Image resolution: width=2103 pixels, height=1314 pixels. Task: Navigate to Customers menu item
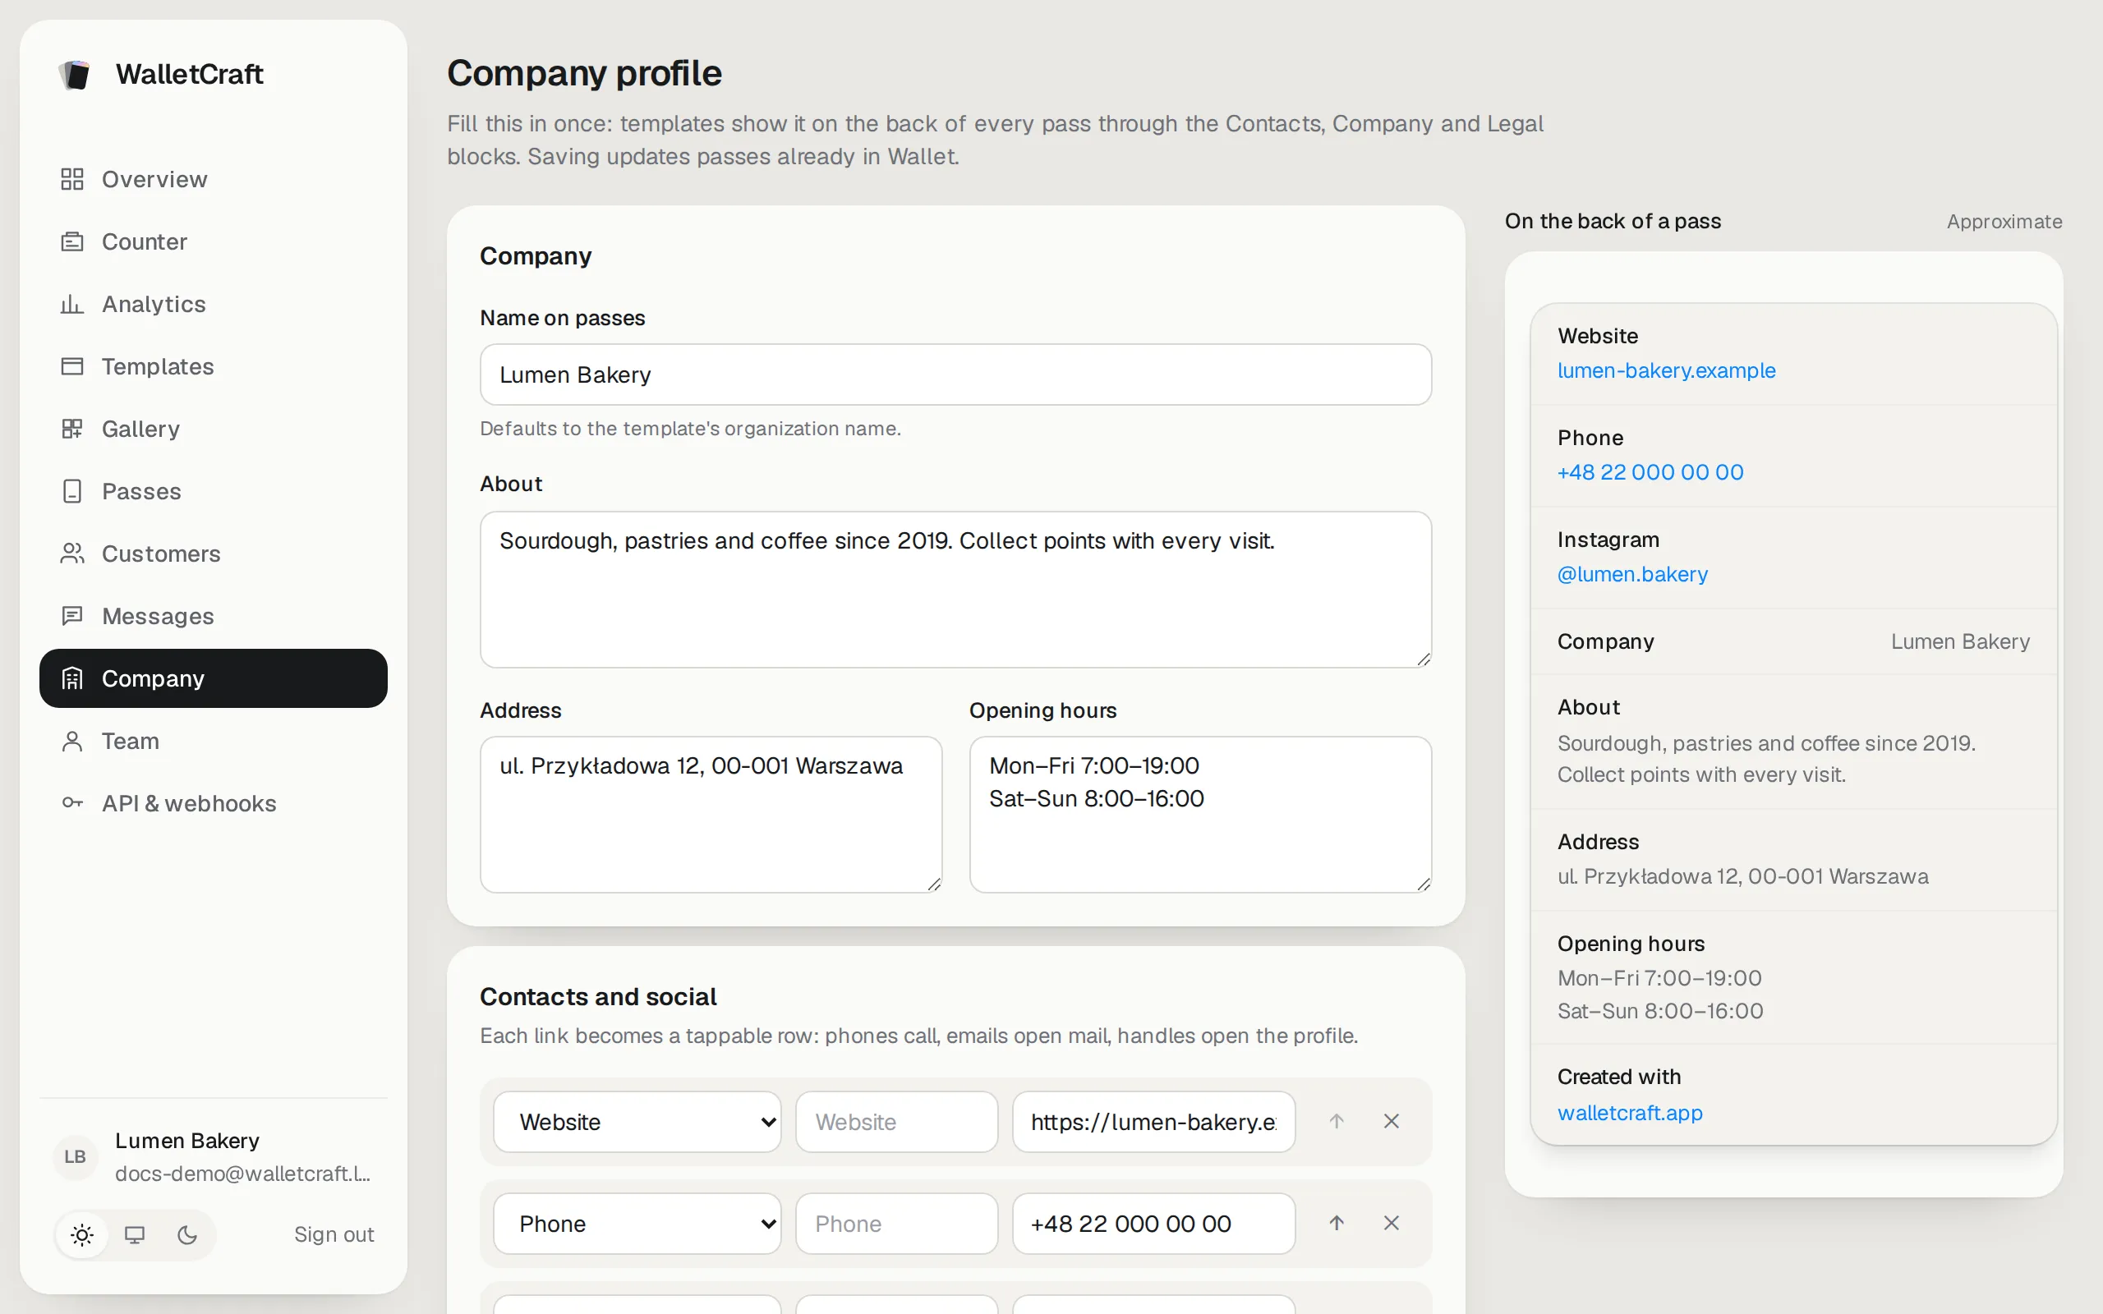[213, 554]
